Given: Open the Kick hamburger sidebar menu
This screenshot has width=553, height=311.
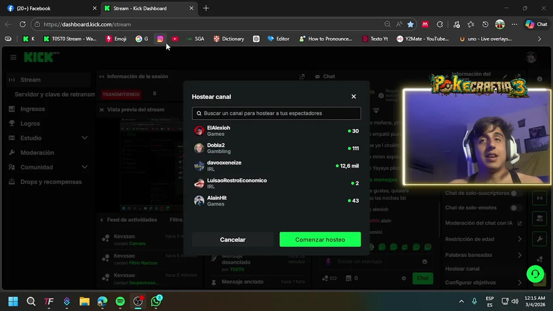Looking at the screenshot, I should tap(13, 57).
